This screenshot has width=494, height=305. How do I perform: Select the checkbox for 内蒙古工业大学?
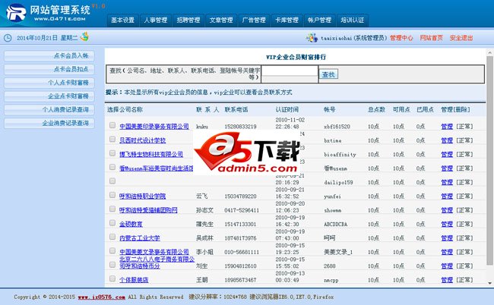click(112, 237)
